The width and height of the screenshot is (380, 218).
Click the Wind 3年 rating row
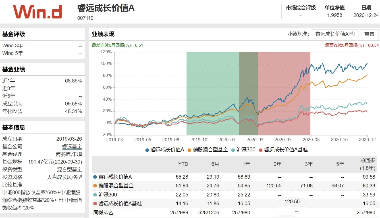[42, 46]
